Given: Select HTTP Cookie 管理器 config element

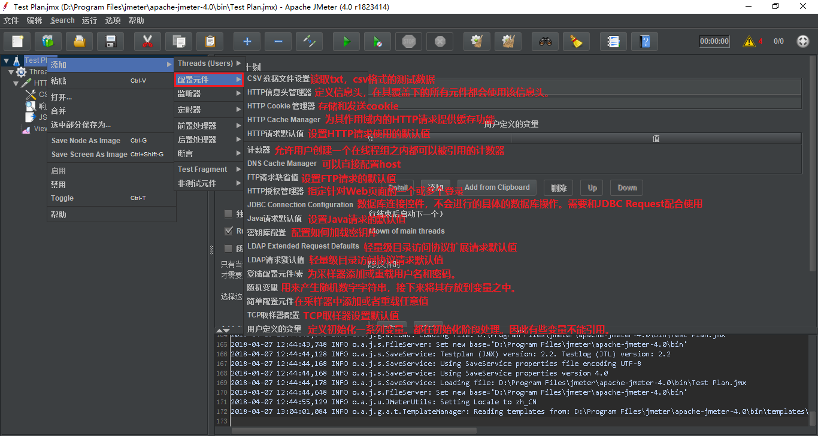Looking at the screenshot, I should (x=281, y=106).
